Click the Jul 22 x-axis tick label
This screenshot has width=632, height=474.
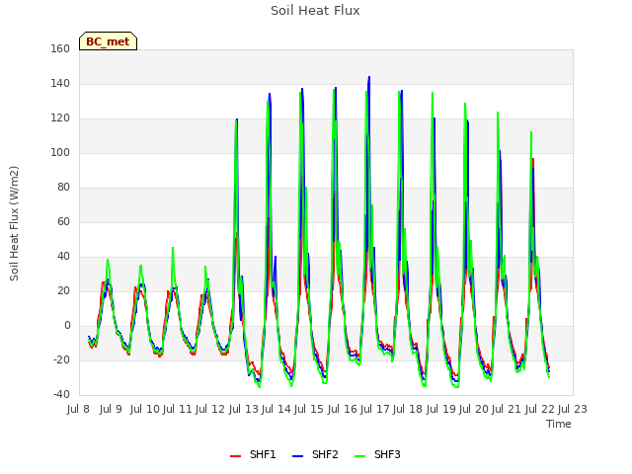tap(539, 409)
